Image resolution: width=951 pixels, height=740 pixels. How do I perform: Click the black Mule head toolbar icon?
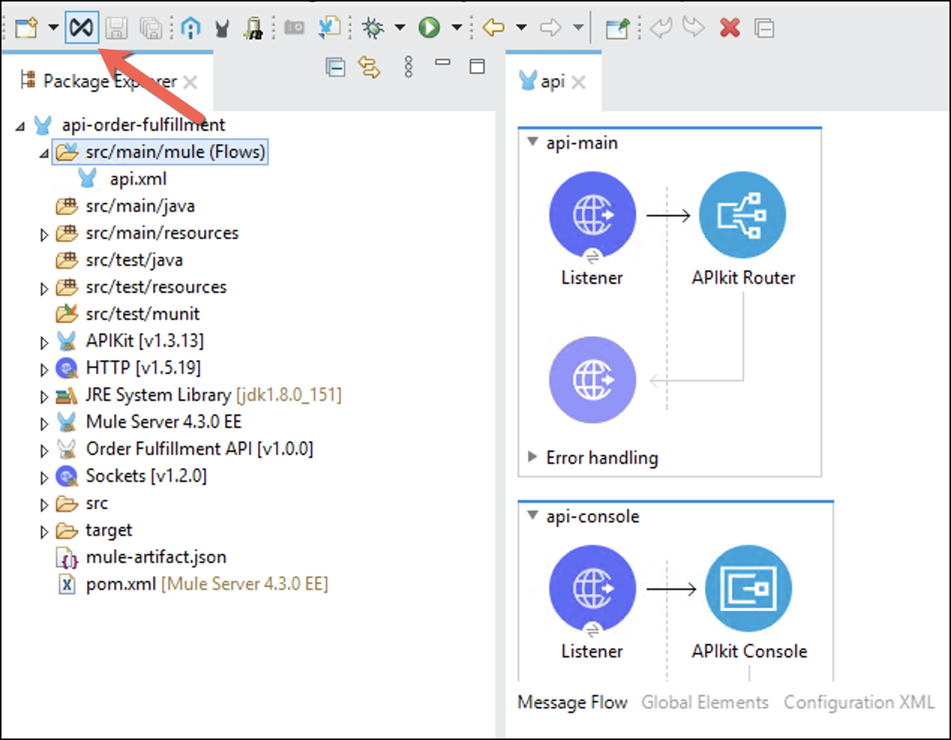pyautogui.click(x=222, y=29)
